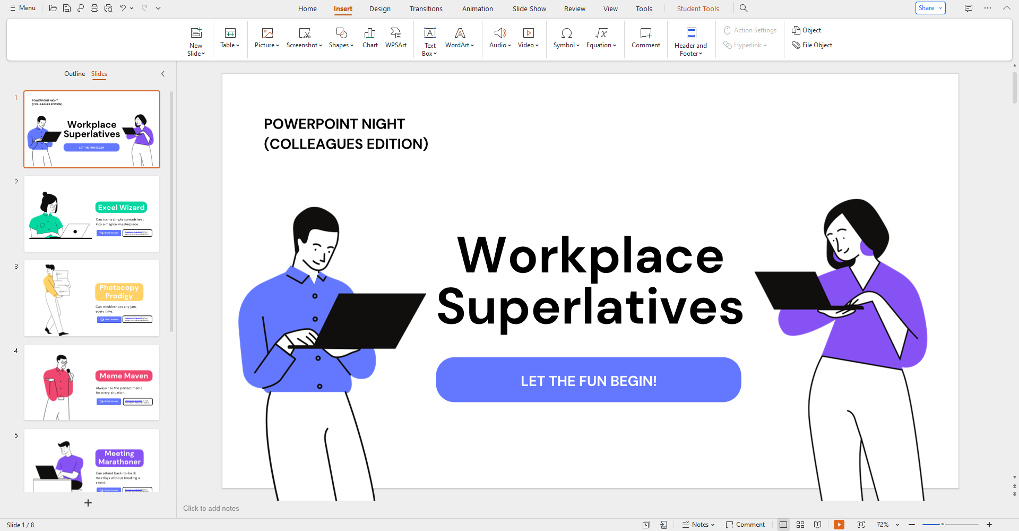The width and height of the screenshot is (1019, 531).
Task: Save the presentation with the Save icon
Action: 66,8
